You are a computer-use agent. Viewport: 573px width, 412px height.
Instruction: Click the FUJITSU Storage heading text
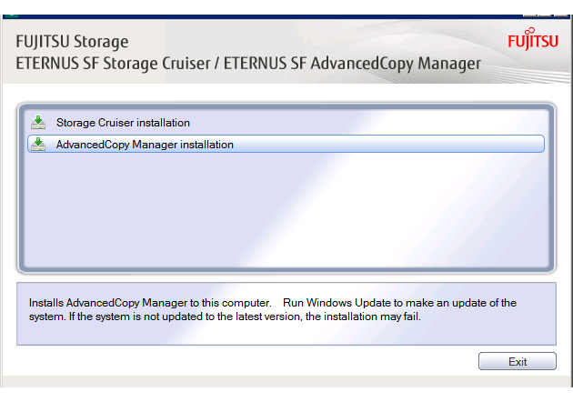click(72, 41)
